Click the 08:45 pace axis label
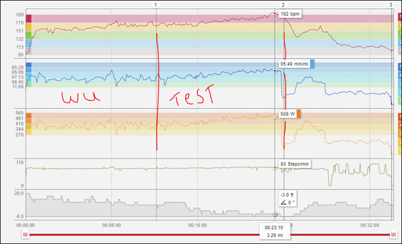This screenshot has height=244, width=402. point(17,82)
